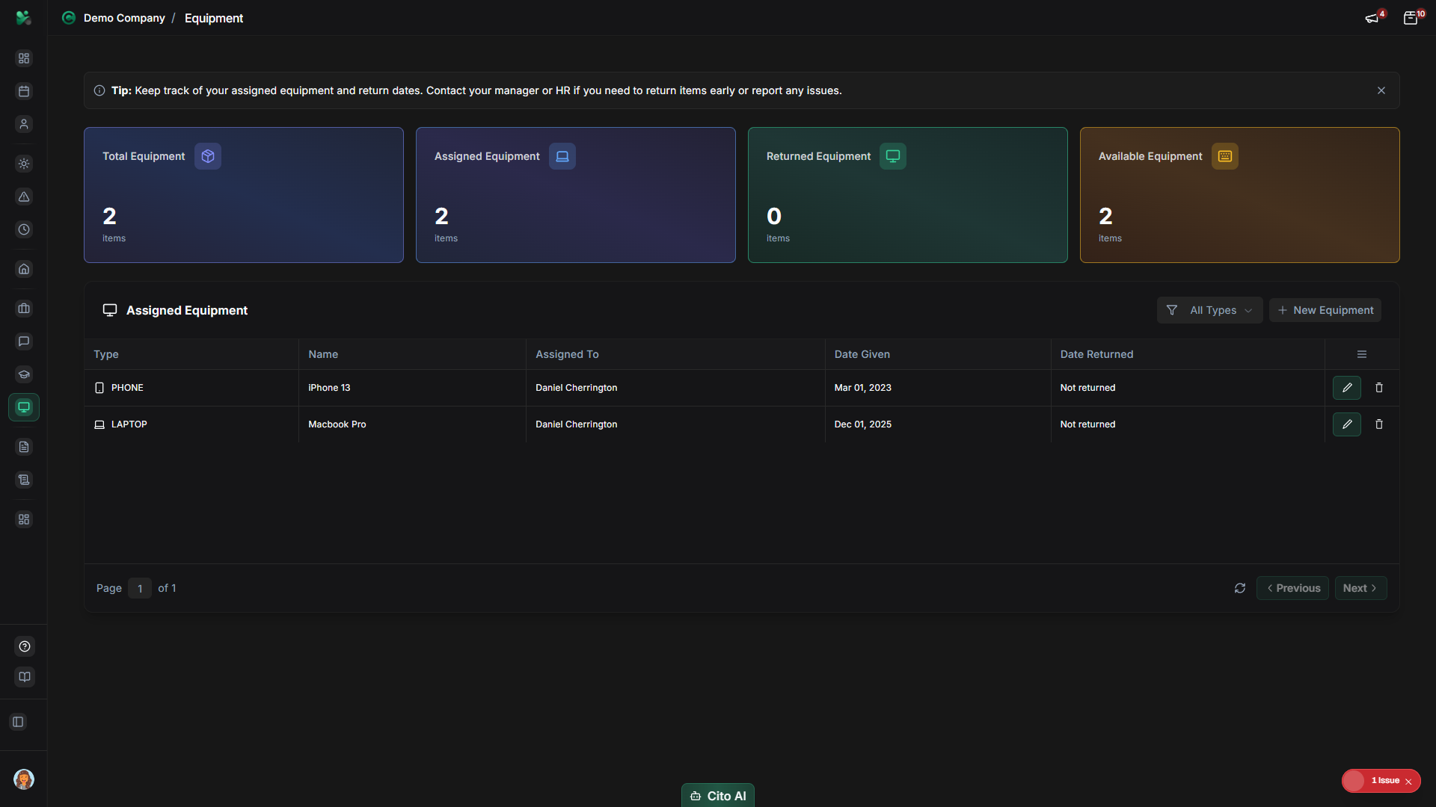Select the Equipment breadcrumb at the top

tap(213, 18)
